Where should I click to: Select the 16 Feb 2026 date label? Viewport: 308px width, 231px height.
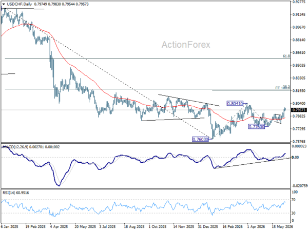[233, 227]
